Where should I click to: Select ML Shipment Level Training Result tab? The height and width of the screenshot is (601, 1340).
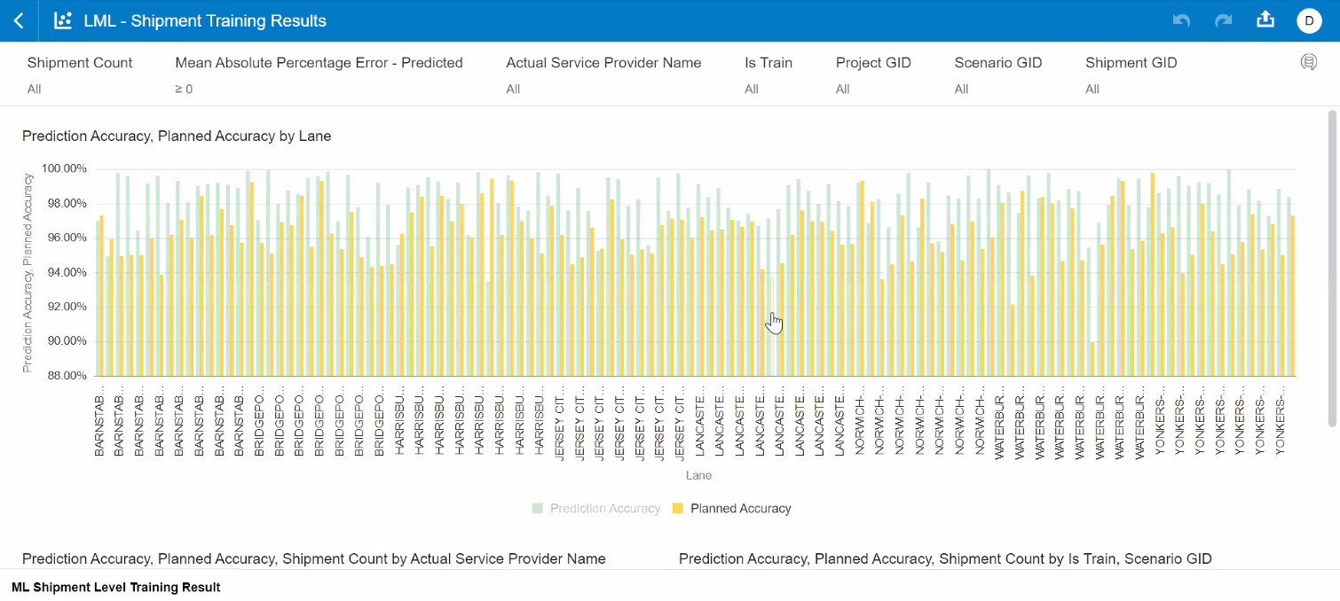(x=116, y=587)
